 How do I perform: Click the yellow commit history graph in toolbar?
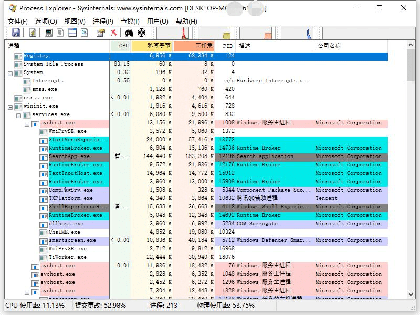click(x=214, y=33)
